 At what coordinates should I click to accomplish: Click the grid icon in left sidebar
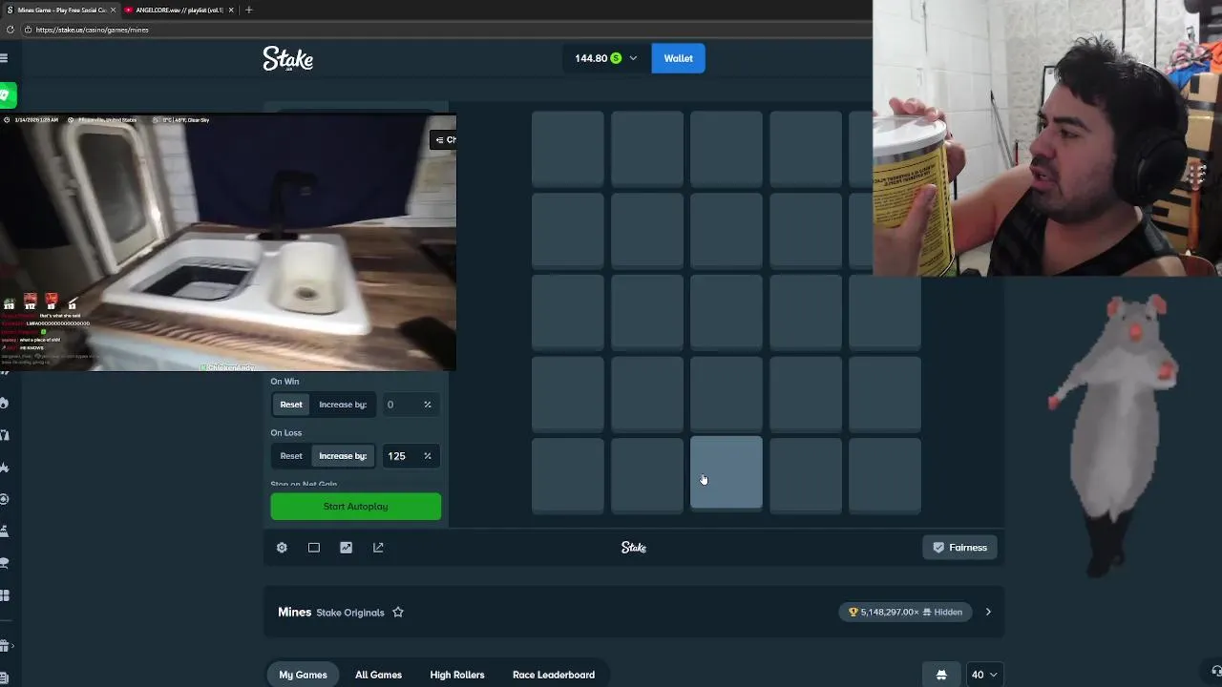coord(5,595)
